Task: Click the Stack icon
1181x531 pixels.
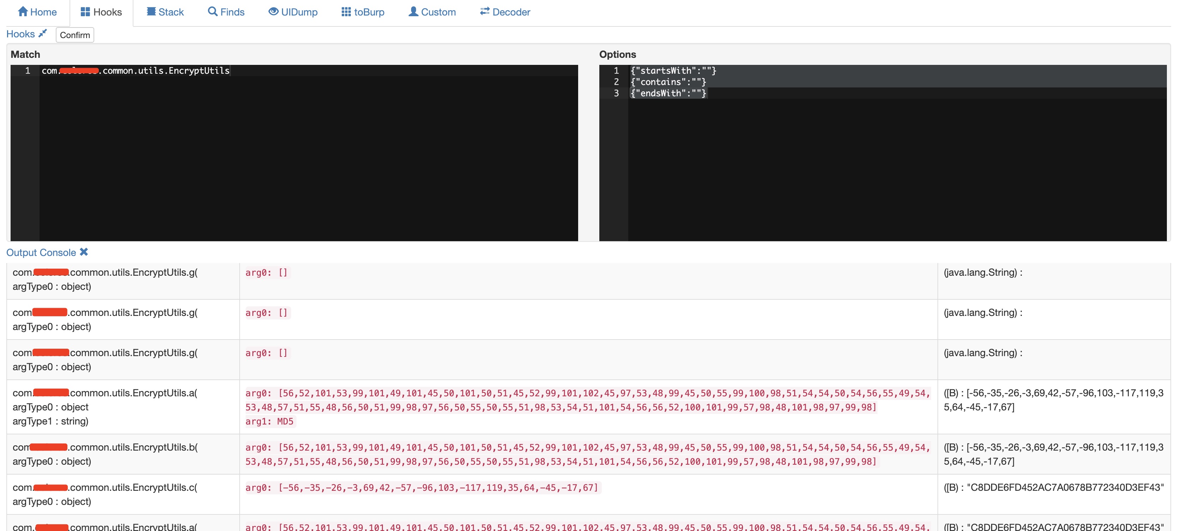Action: 151,11
